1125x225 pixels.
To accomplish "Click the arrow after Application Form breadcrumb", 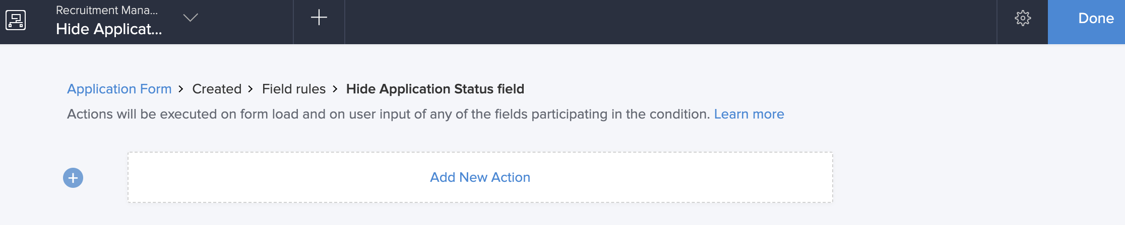I will pyautogui.click(x=181, y=89).
